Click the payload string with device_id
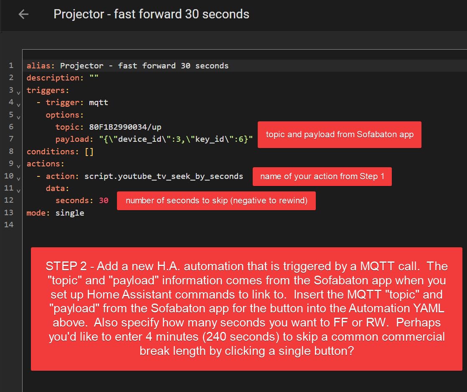The image size is (467, 392). pos(175,139)
